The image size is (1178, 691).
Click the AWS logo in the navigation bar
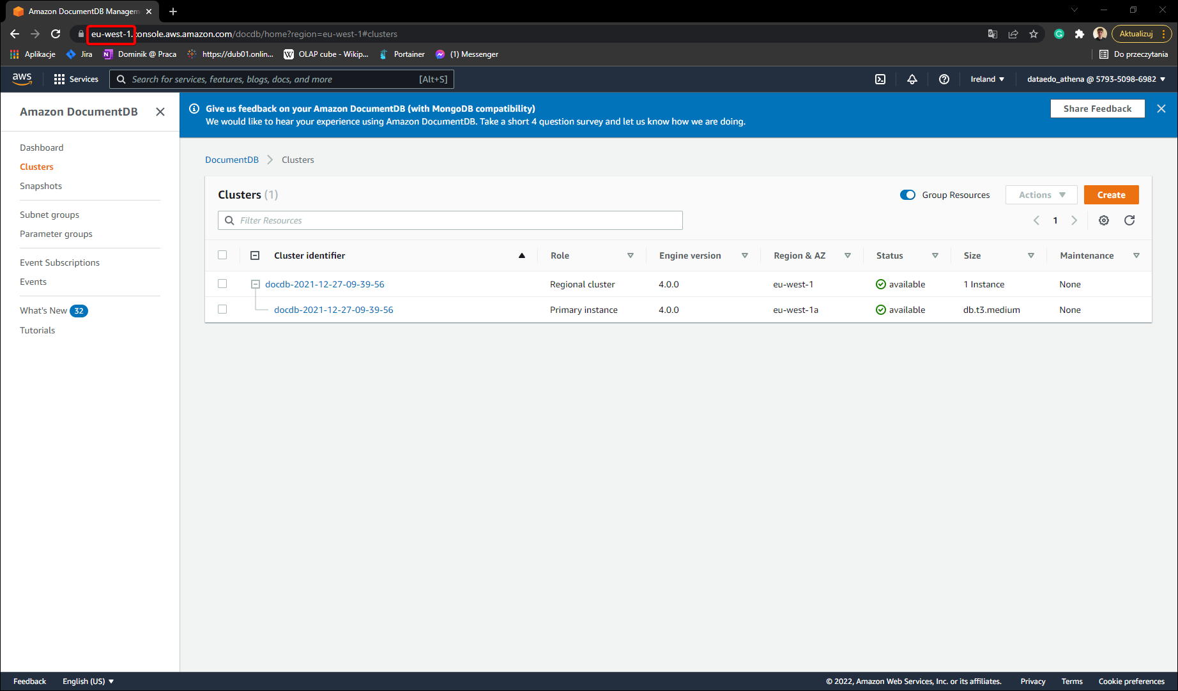(x=22, y=79)
